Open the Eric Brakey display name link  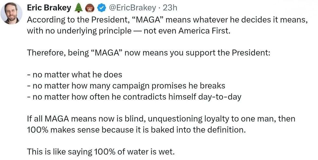tap(49, 7)
